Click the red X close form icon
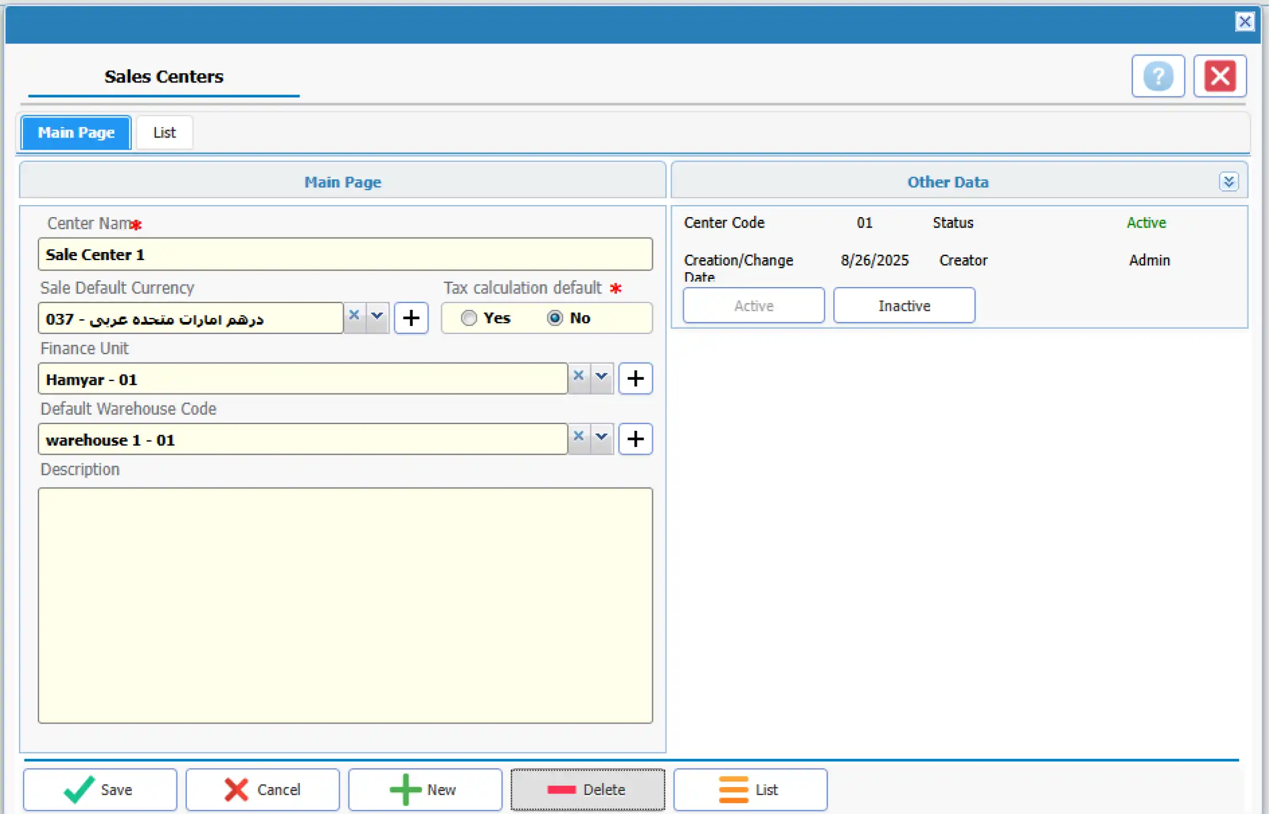Viewport: 1270px width, 814px height. point(1220,76)
